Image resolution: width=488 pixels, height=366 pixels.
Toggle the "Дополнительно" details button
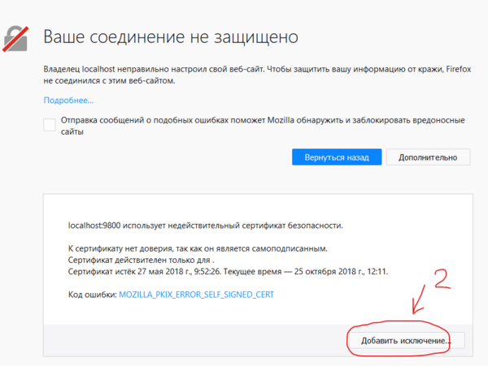tap(428, 157)
